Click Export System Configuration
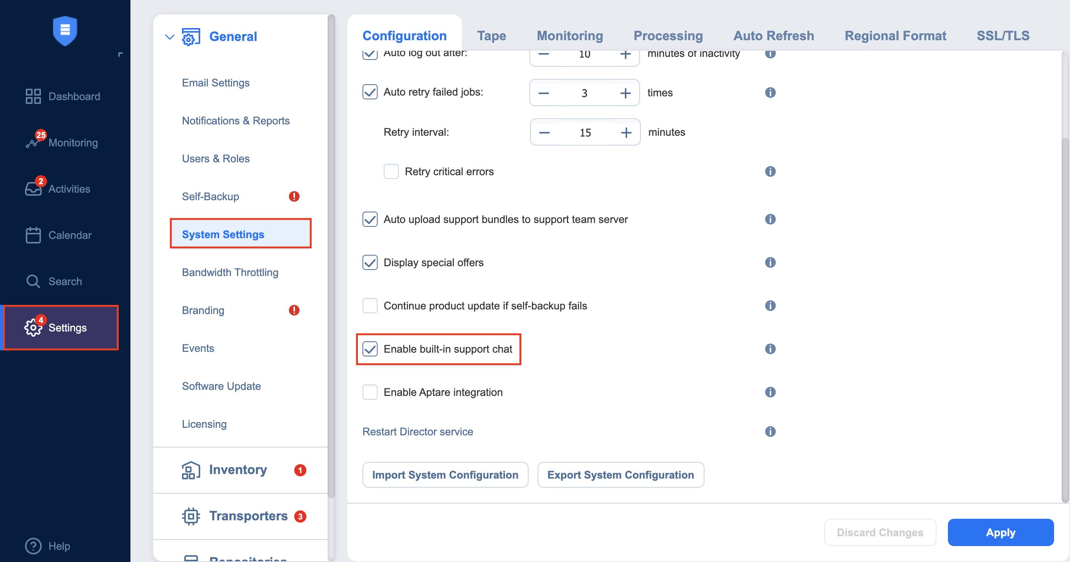1070x562 pixels. pos(621,474)
